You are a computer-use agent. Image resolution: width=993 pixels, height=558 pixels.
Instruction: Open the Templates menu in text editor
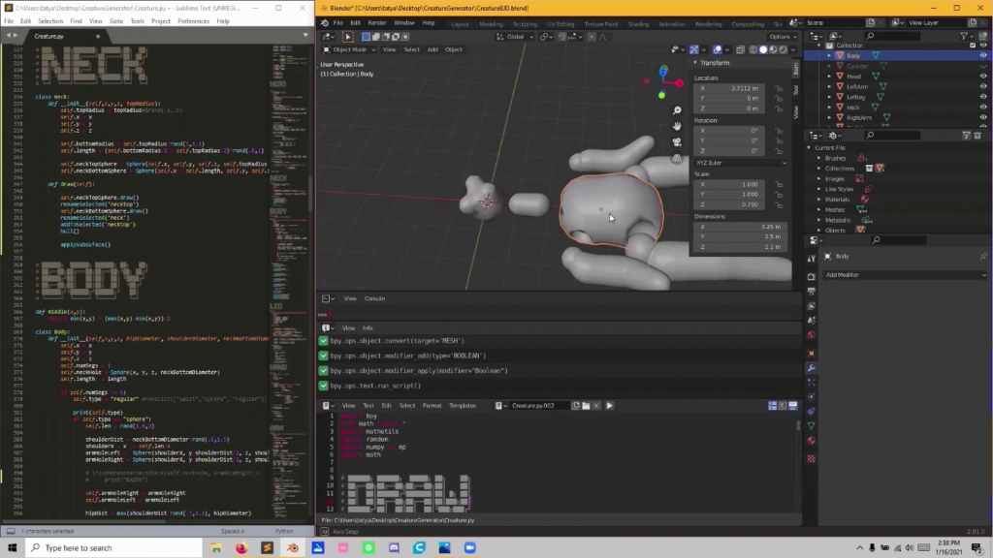(463, 406)
